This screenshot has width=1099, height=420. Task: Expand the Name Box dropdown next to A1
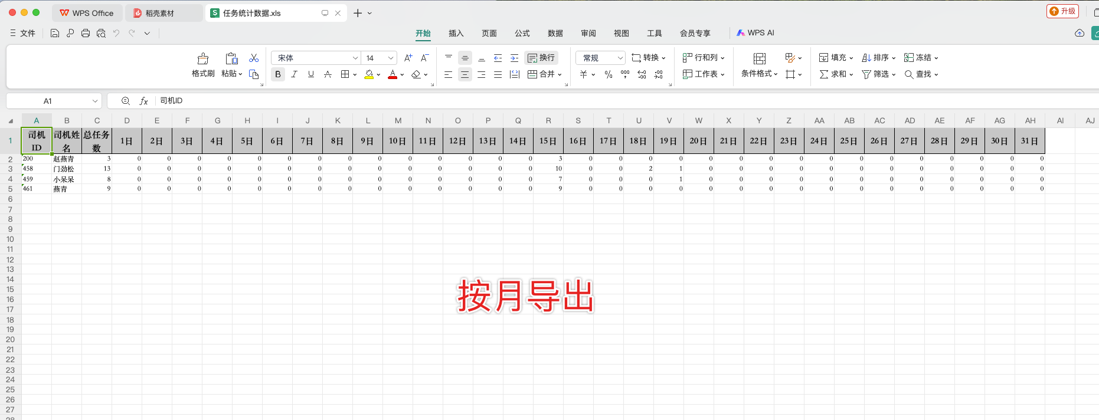(x=95, y=101)
